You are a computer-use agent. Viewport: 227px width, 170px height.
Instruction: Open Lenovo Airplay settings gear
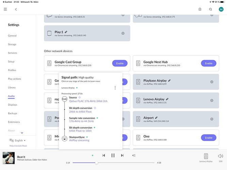point(212,100)
